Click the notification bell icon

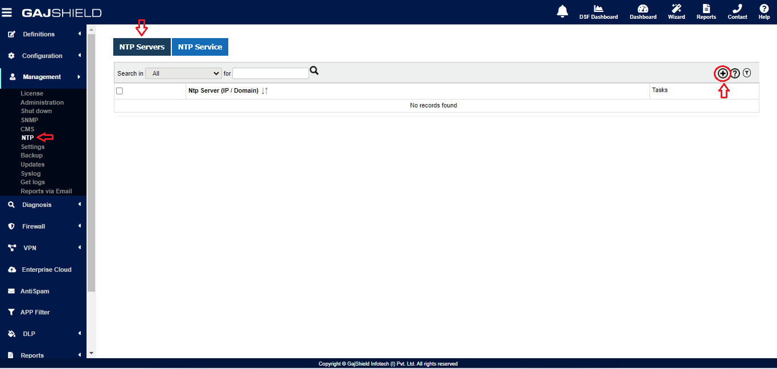pyautogui.click(x=562, y=11)
